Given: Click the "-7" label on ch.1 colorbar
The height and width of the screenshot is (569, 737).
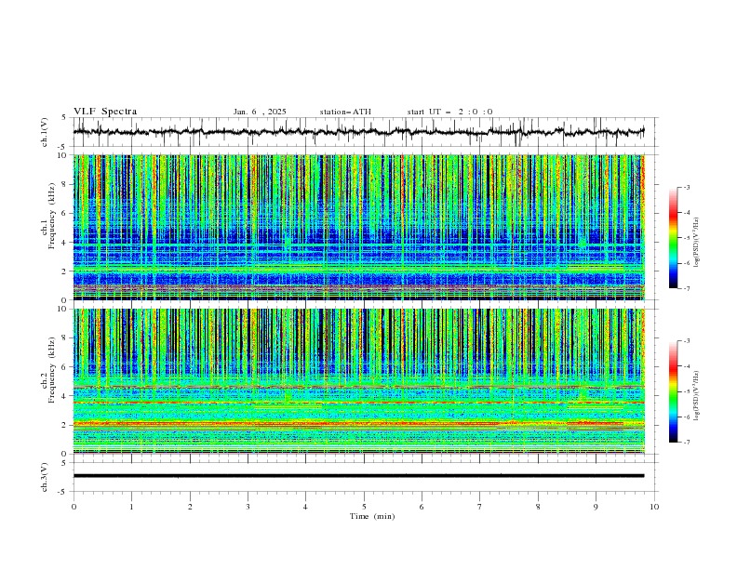Looking at the screenshot, I should pyautogui.click(x=686, y=288).
